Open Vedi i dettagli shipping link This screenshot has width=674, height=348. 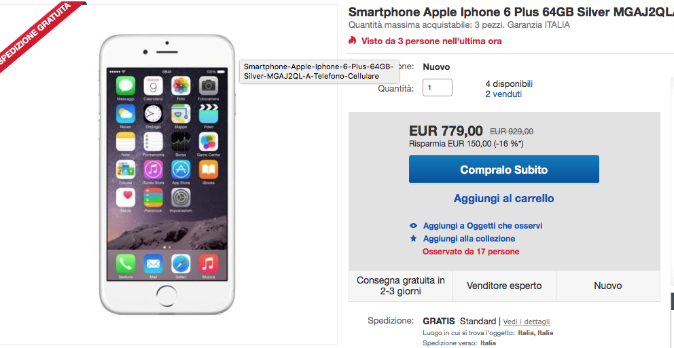click(x=527, y=322)
